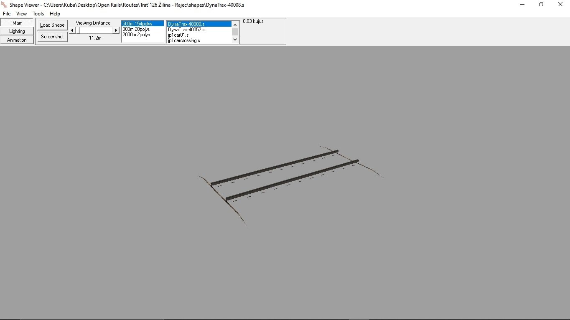
Task: Click the shape list scrollbar thumb
Action: tap(235, 32)
